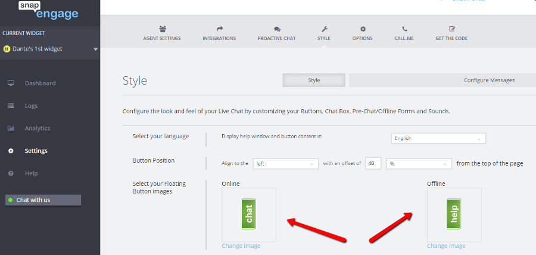
Task: Open Get the Code tab
Action: [451, 33]
